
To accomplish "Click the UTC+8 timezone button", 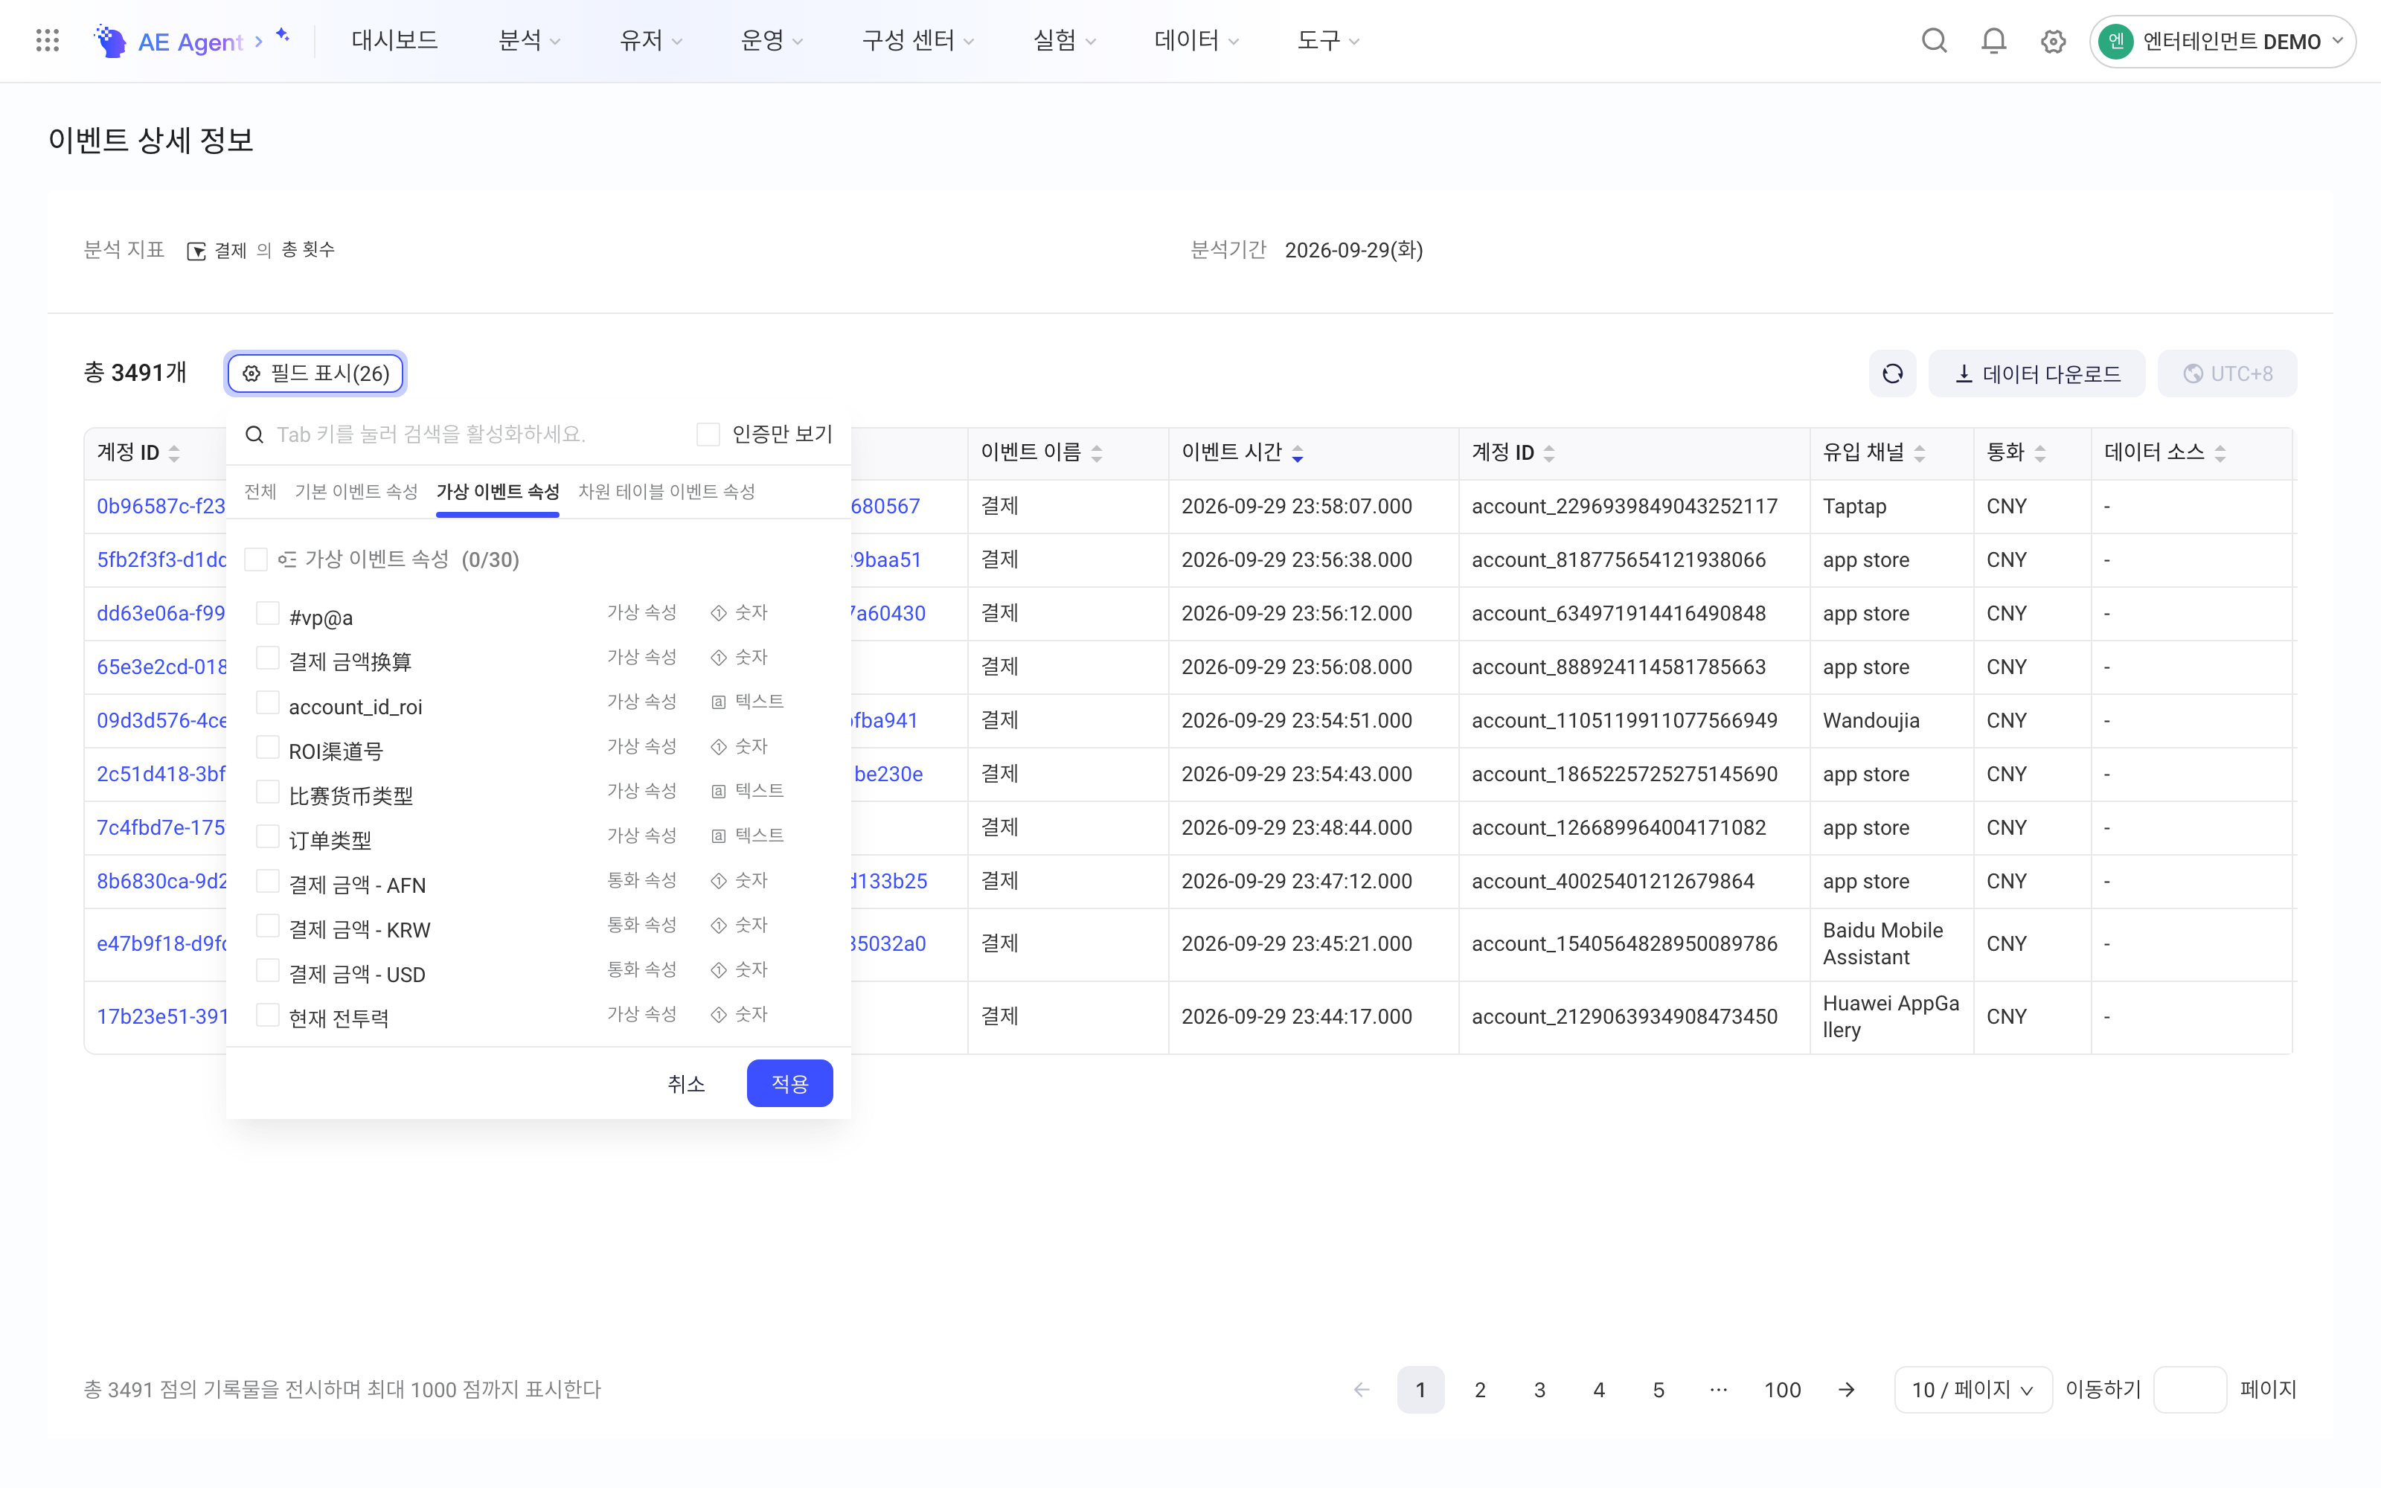I will 2228,374.
